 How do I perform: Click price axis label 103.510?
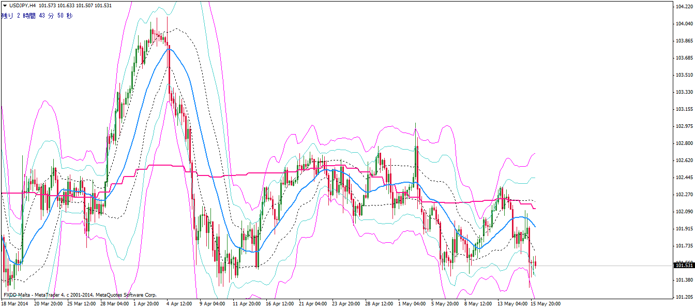684,75
